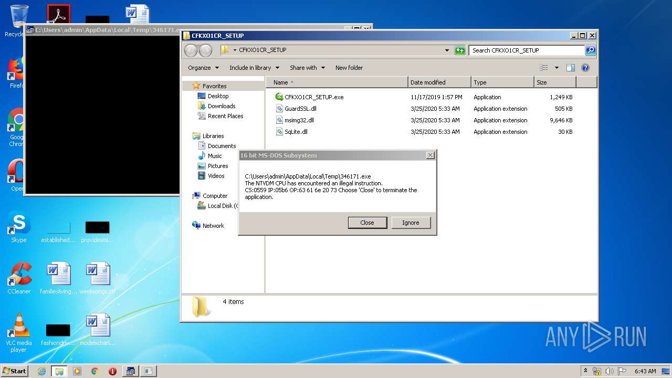Open the familiesliving desktop document
The image size is (672, 378).
(58, 278)
